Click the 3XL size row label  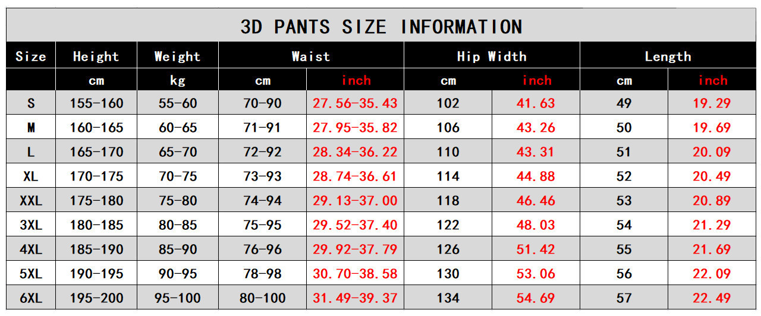click(x=31, y=225)
